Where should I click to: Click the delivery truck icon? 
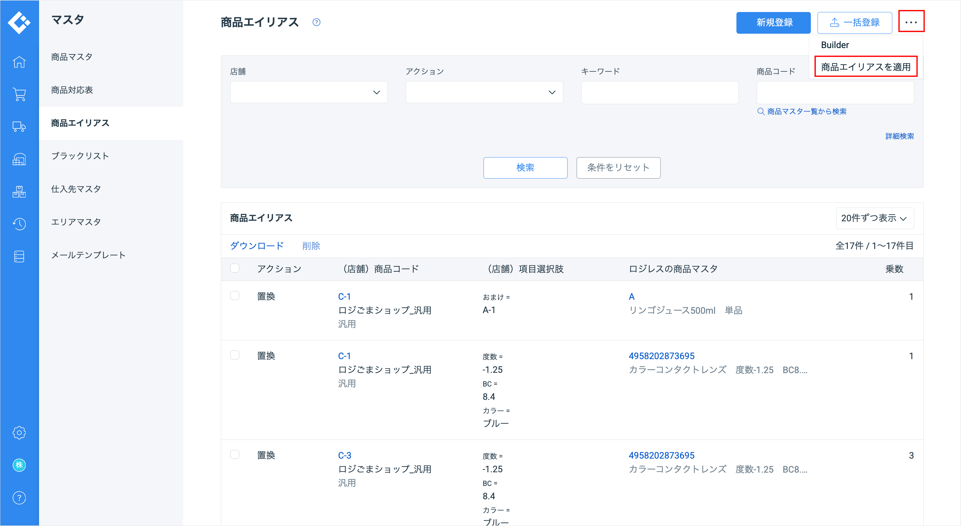click(19, 127)
